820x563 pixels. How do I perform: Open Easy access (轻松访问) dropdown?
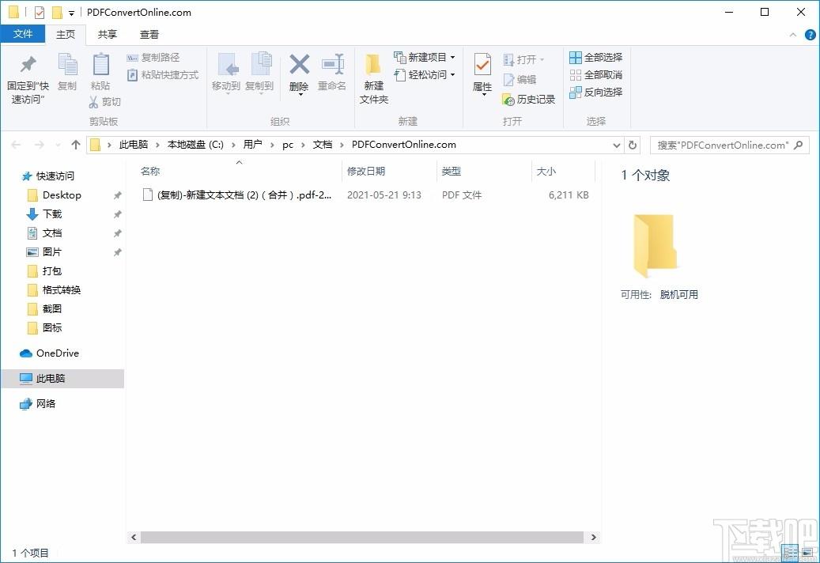tap(424, 75)
